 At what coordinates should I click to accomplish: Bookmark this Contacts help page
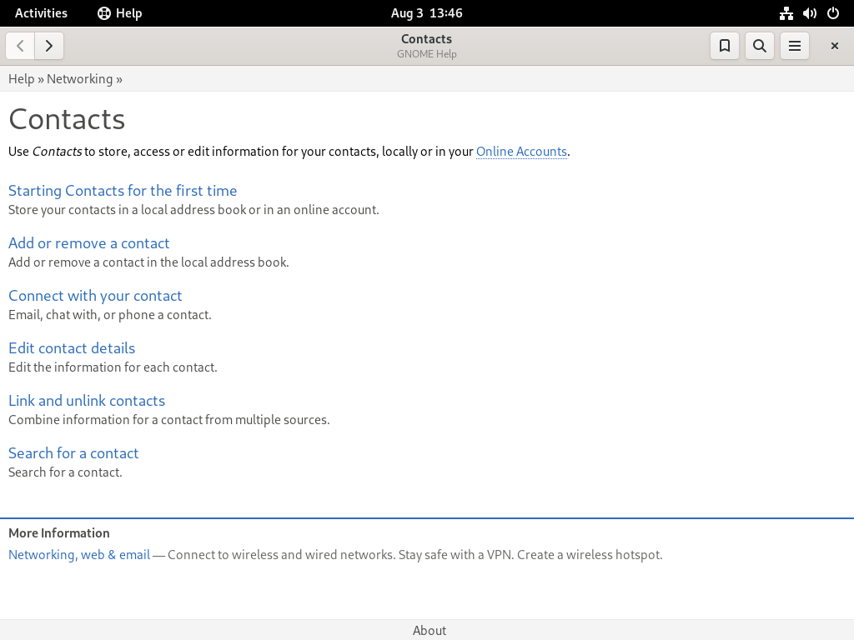point(725,46)
